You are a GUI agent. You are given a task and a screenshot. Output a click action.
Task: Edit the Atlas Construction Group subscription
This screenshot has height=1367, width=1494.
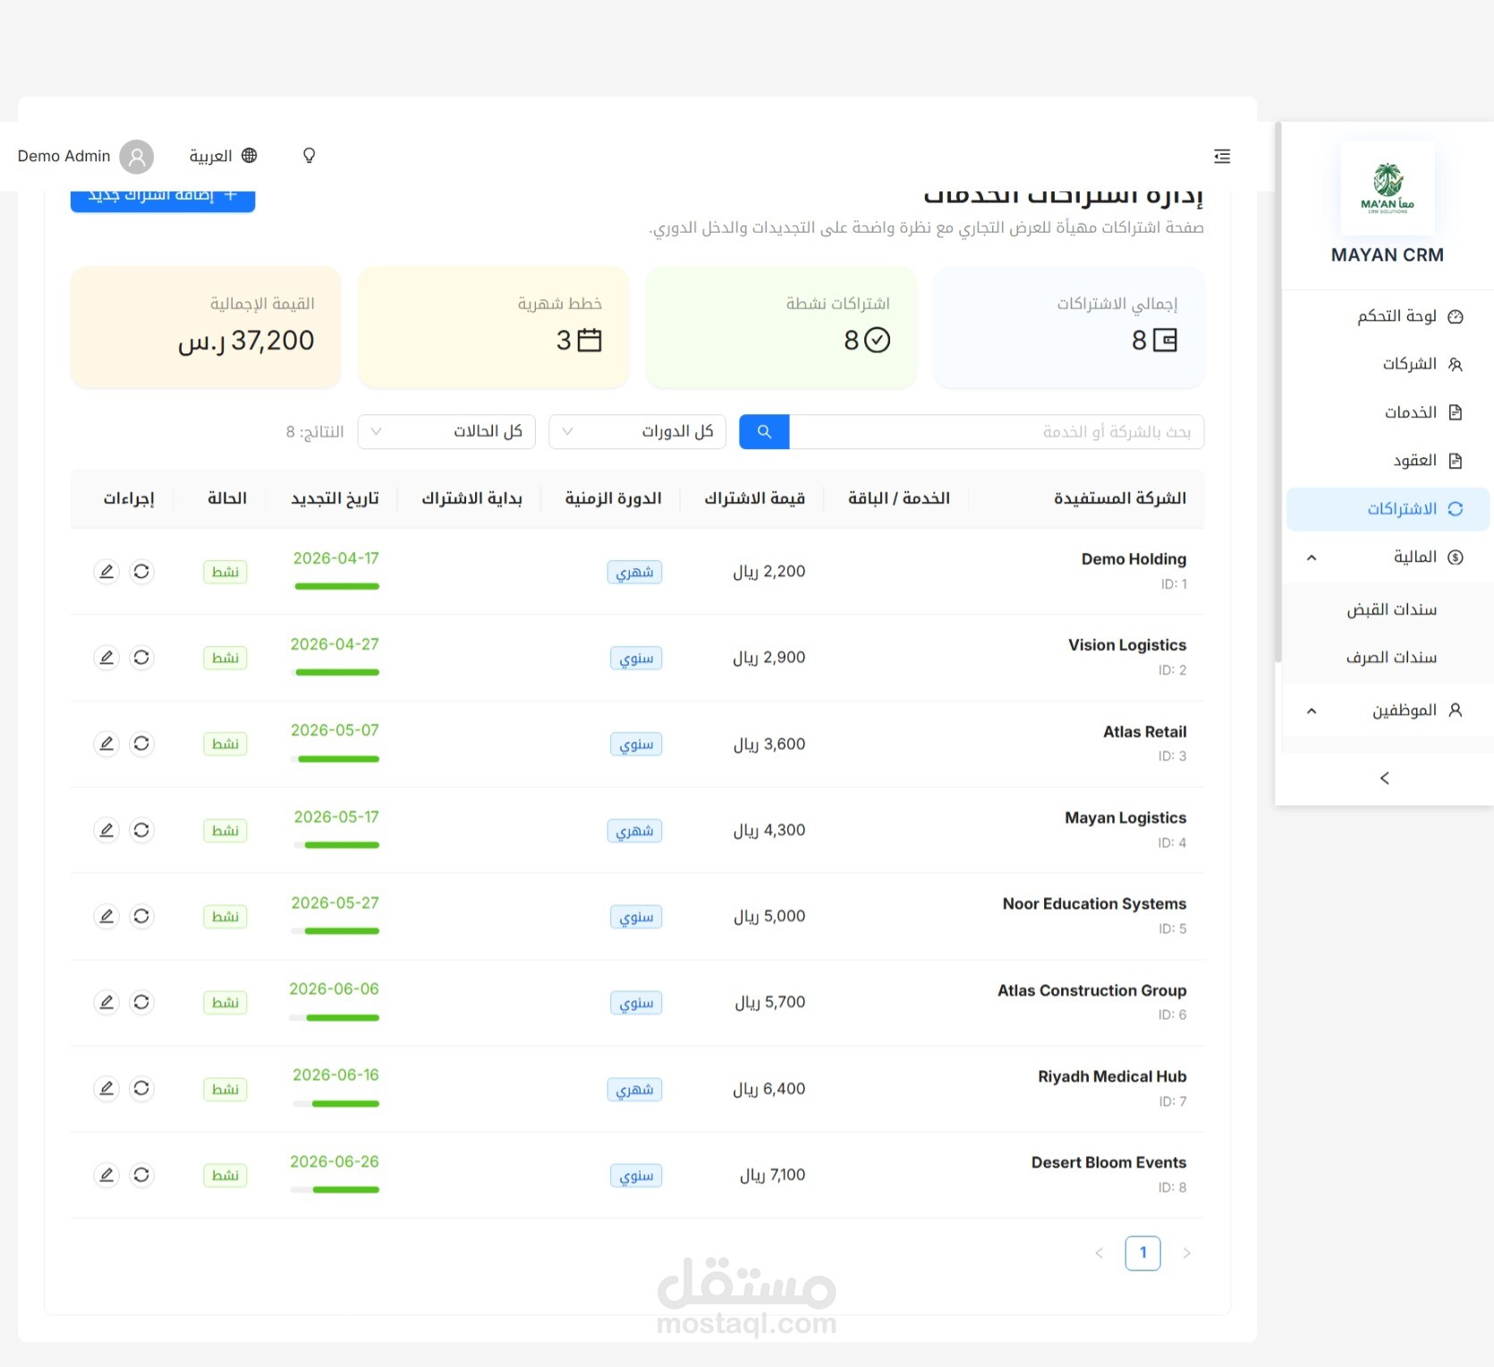pos(106,1002)
